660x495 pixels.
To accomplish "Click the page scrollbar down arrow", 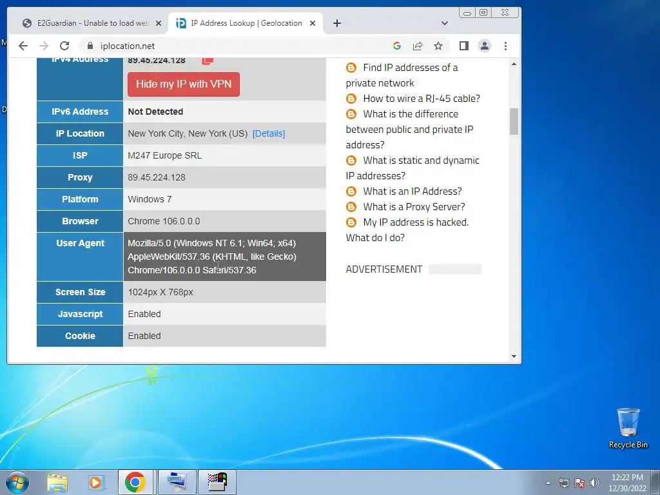I will (x=514, y=356).
